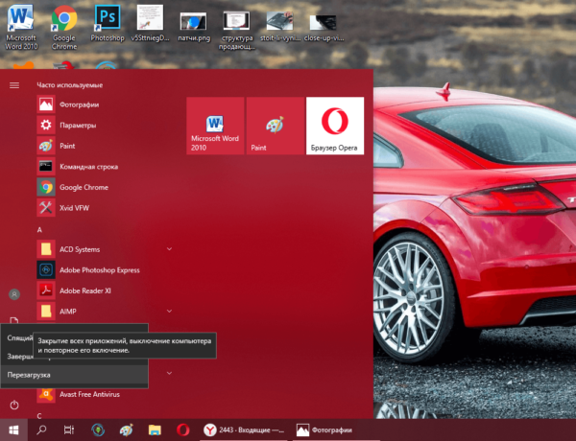Open Командная строка from Start list
The width and height of the screenshot is (576, 441).
pyautogui.click(x=105, y=167)
